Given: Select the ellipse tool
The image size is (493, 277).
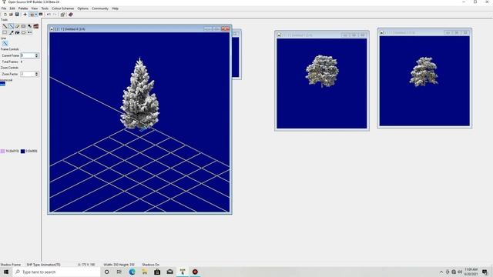Looking at the screenshot, I should tap(24, 32).
